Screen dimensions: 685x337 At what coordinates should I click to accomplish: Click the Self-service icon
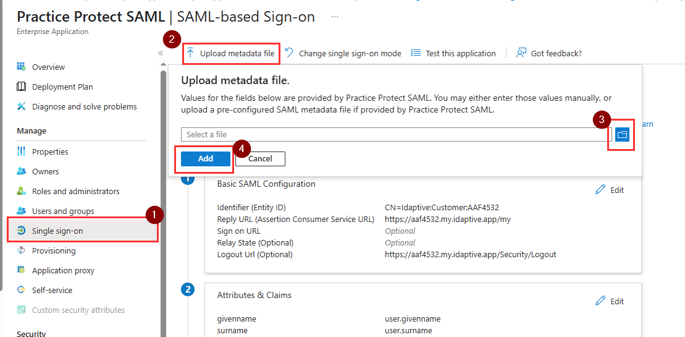click(21, 290)
